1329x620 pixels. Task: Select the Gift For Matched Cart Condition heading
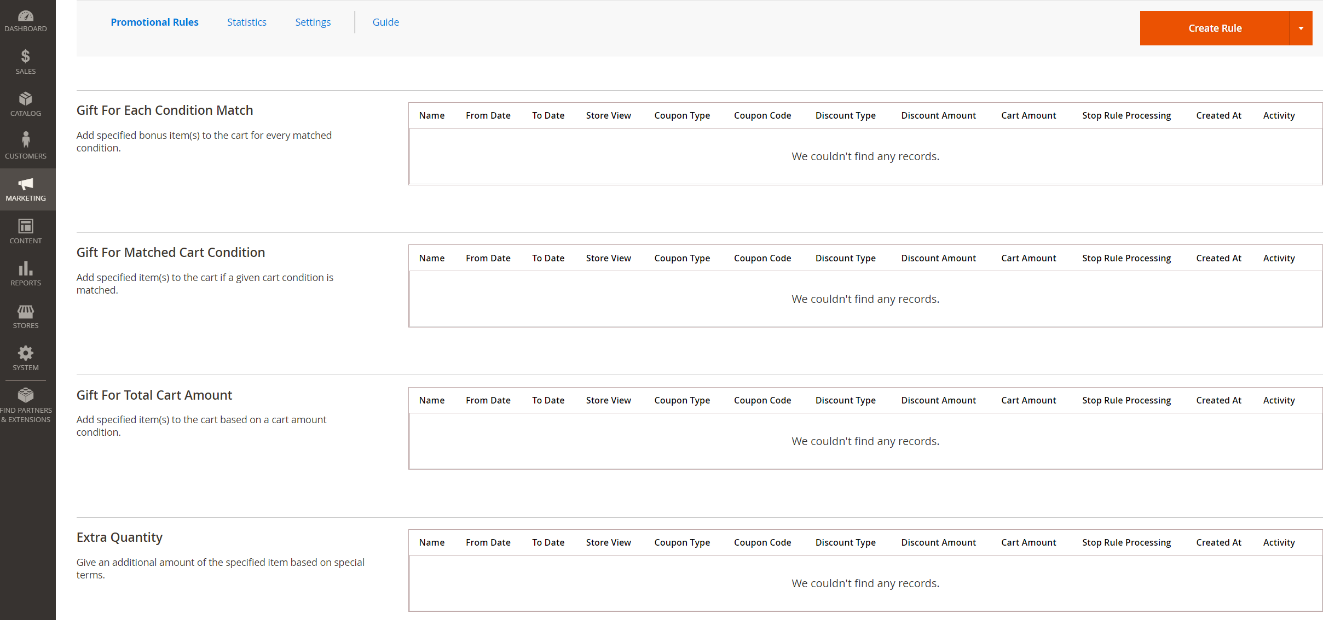click(171, 253)
